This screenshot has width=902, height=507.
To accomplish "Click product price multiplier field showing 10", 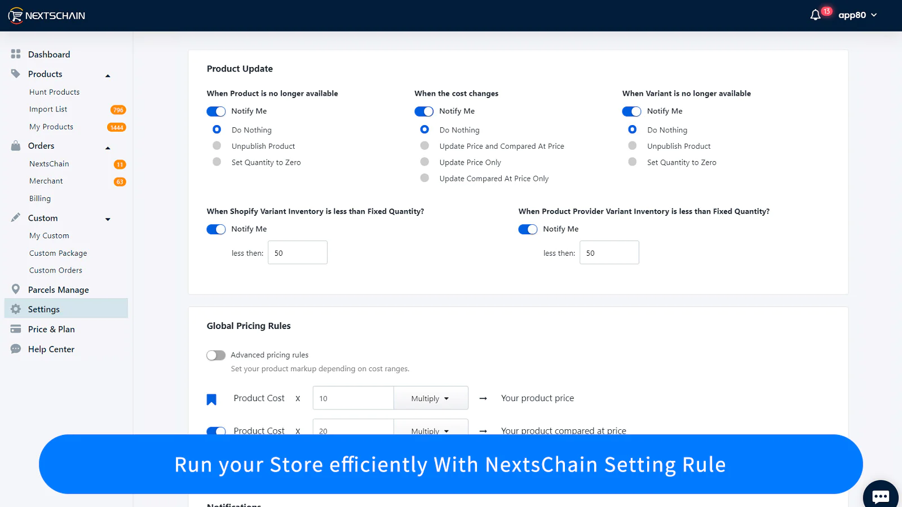I will (353, 398).
